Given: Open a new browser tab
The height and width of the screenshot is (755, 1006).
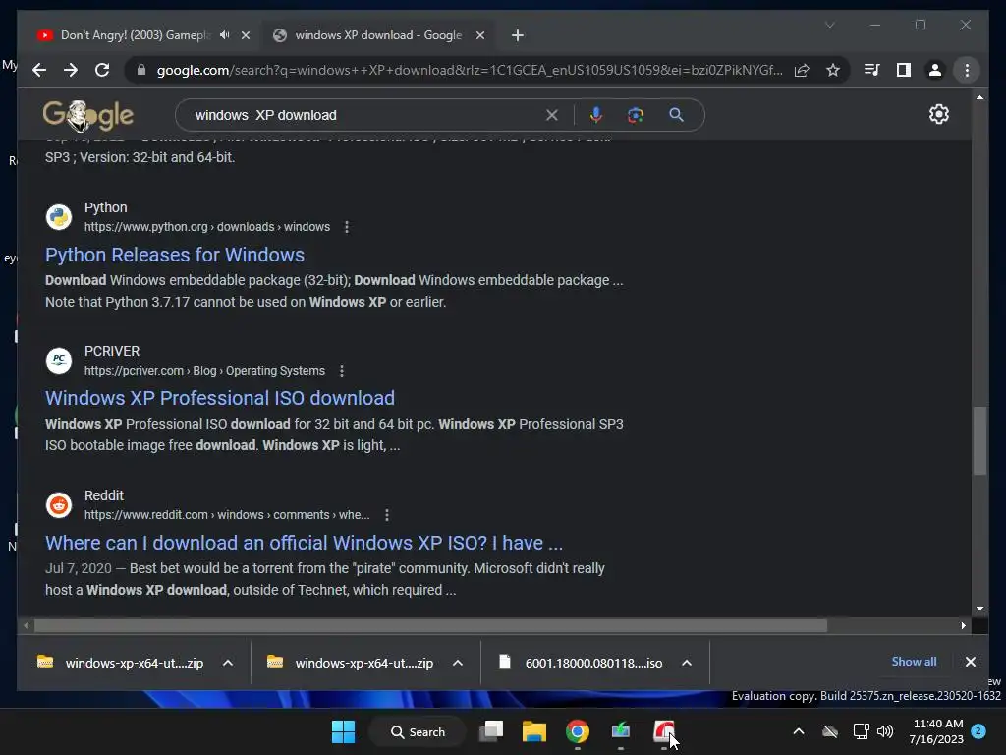Looking at the screenshot, I should pyautogui.click(x=517, y=35).
